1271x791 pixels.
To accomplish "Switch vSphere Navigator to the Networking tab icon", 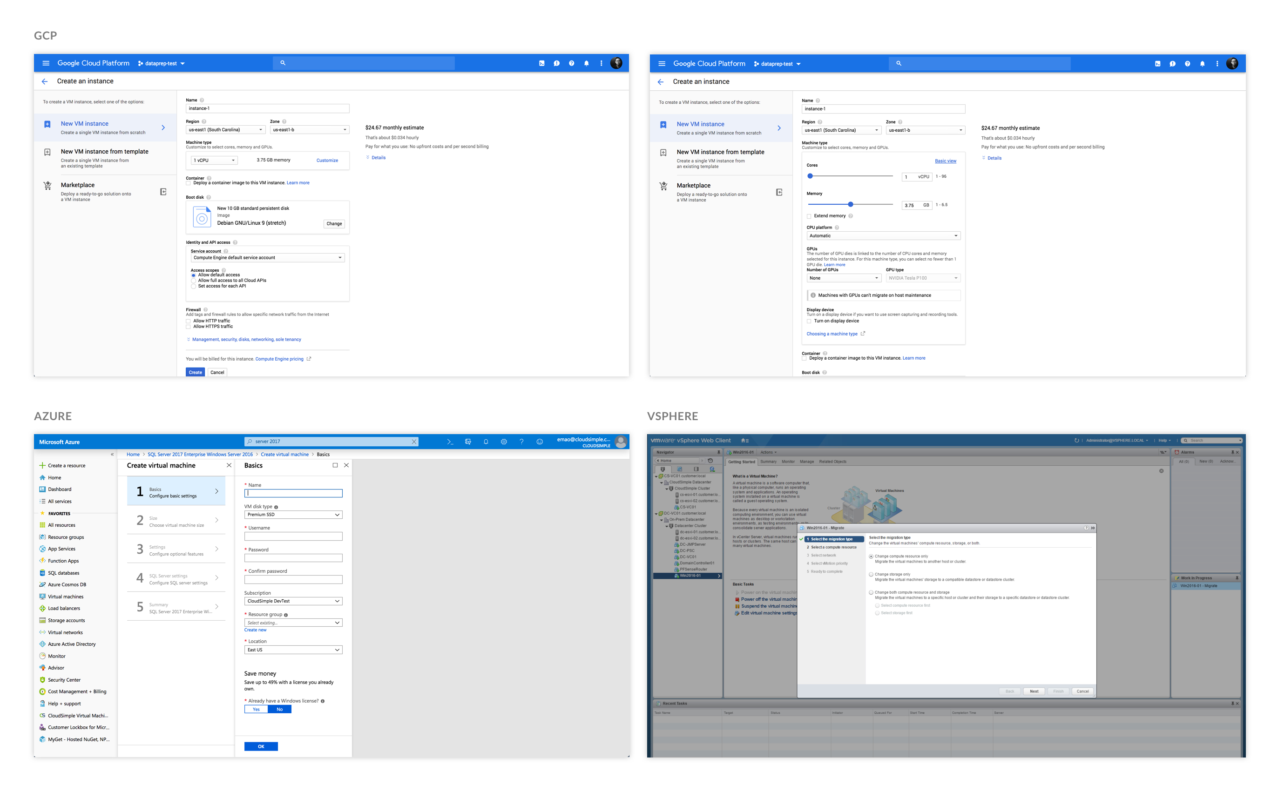I will 712,469.
